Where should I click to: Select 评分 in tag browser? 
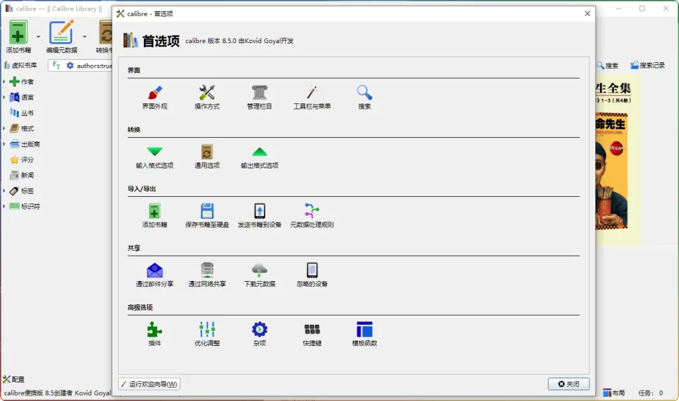click(22, 159)
